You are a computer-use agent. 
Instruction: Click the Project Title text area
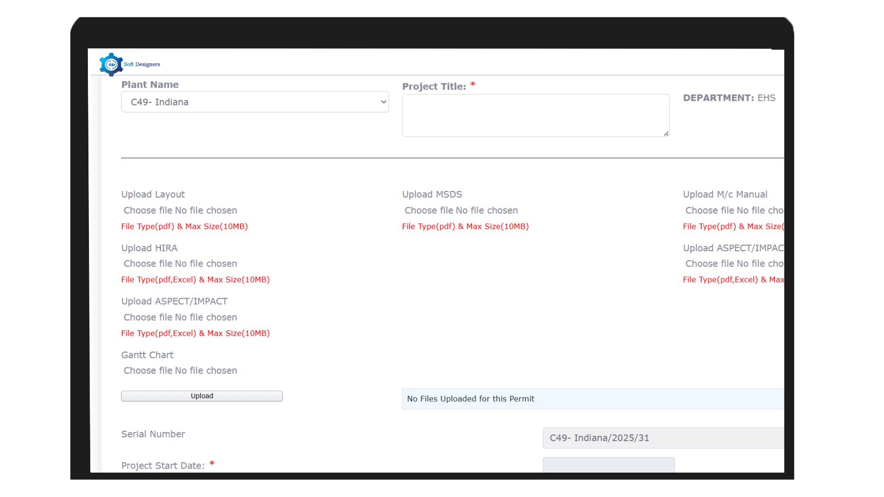click(x=535, y=114)
